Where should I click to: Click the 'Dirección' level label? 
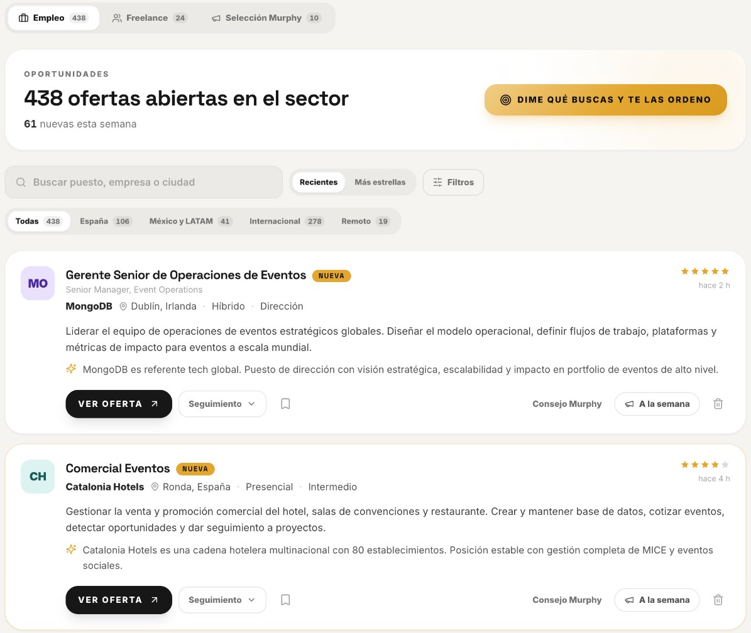(x=282, y=306)
